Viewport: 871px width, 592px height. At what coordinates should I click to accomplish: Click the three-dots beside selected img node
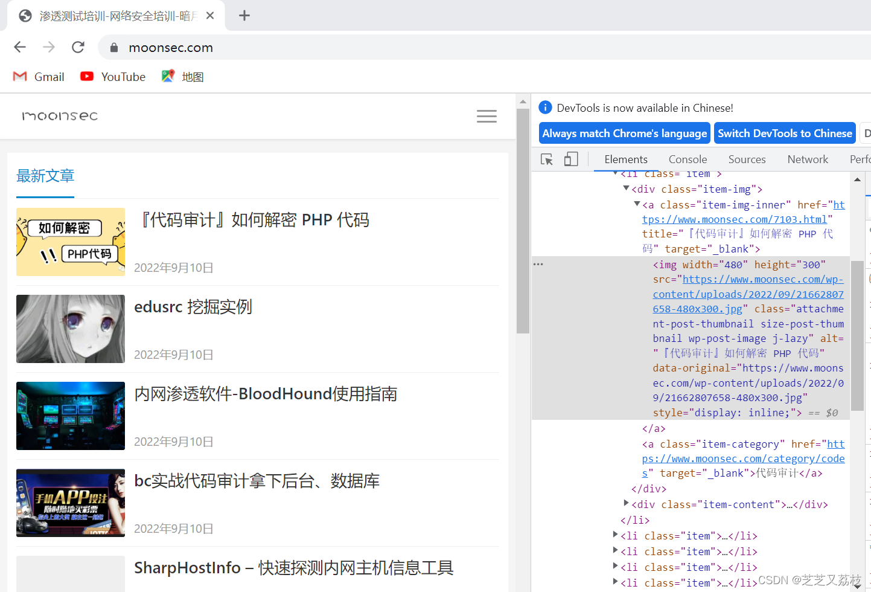[538, 264]
